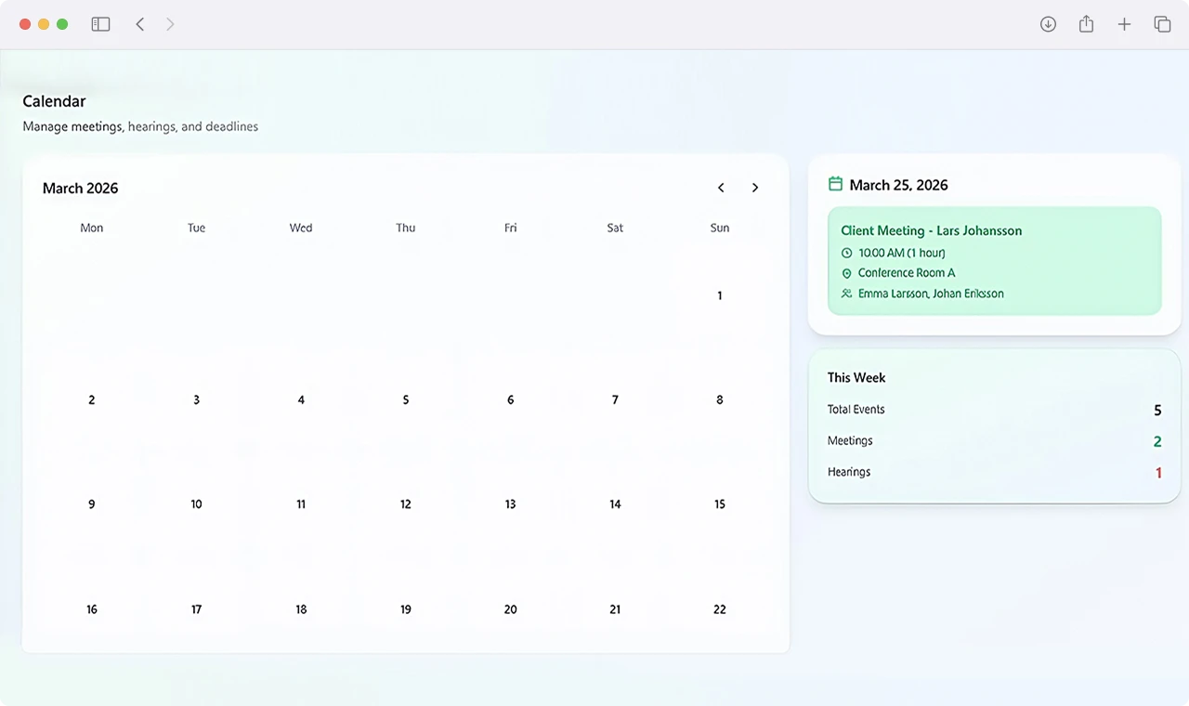Screen dimensions: 1189x706
Task: Toggle the browser sidebar icon
Action: 100,24
